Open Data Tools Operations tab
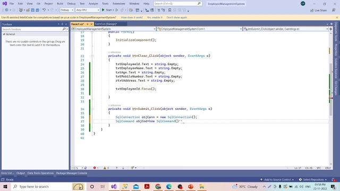 (x=40, y=173)
